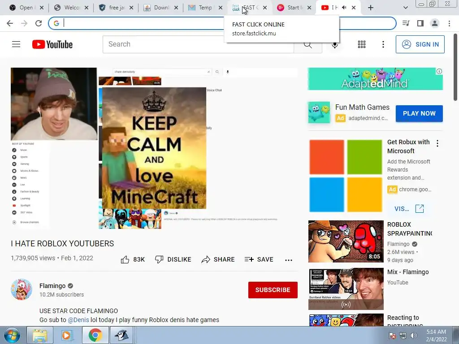Open the Fun Math Games ad title

pyautogui.click(x=362, y=107)
